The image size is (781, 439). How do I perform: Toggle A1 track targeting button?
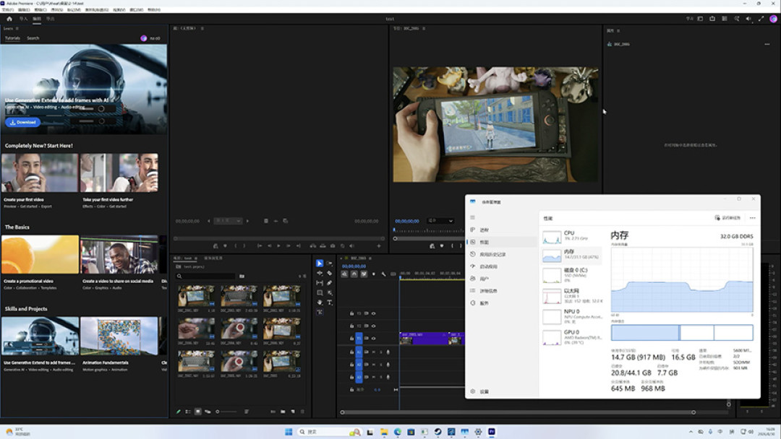[x=359, y=352]
